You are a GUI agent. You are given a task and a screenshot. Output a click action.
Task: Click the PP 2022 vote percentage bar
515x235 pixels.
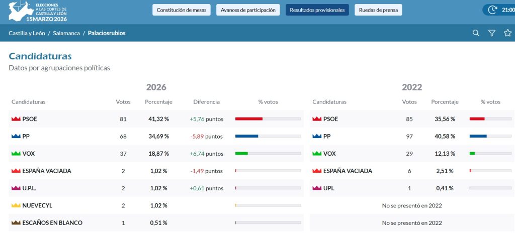point(491,136)
